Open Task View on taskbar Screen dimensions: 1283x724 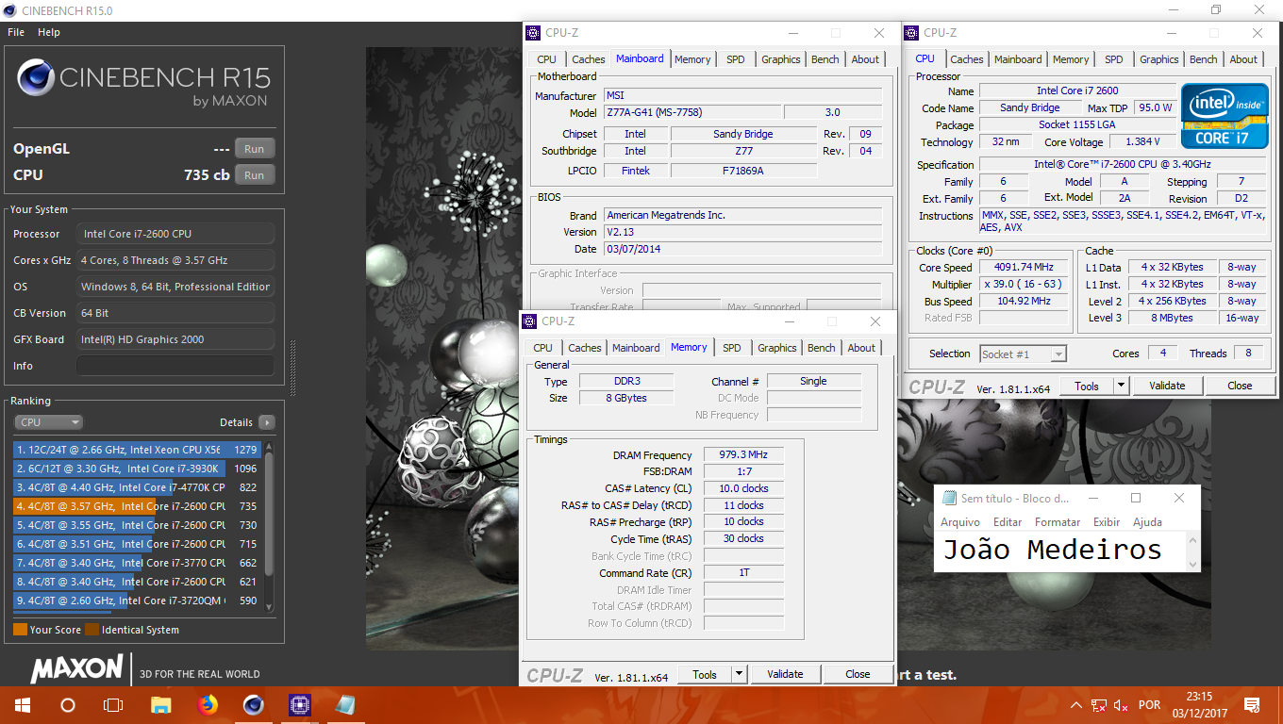pos(113,705)
